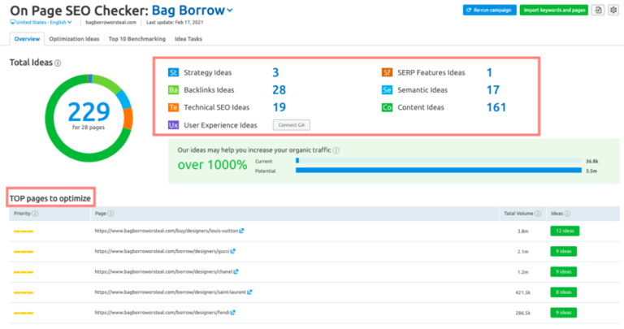624x329 pixels.
Task: Click the 8 ideas button
Action: click(x=564, y=292)
